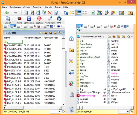Open the Extras menu
The width and height of the screenshot is (137, 115).
[58, 7]
